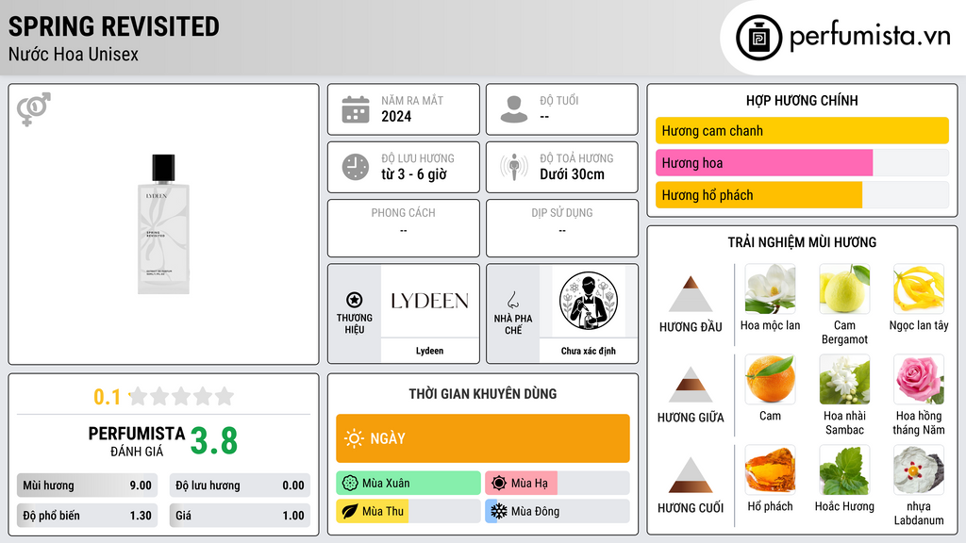Select the Mùa Hạ season bar
Viewport: 966px width, 543px height.
[x=558, y=483]
